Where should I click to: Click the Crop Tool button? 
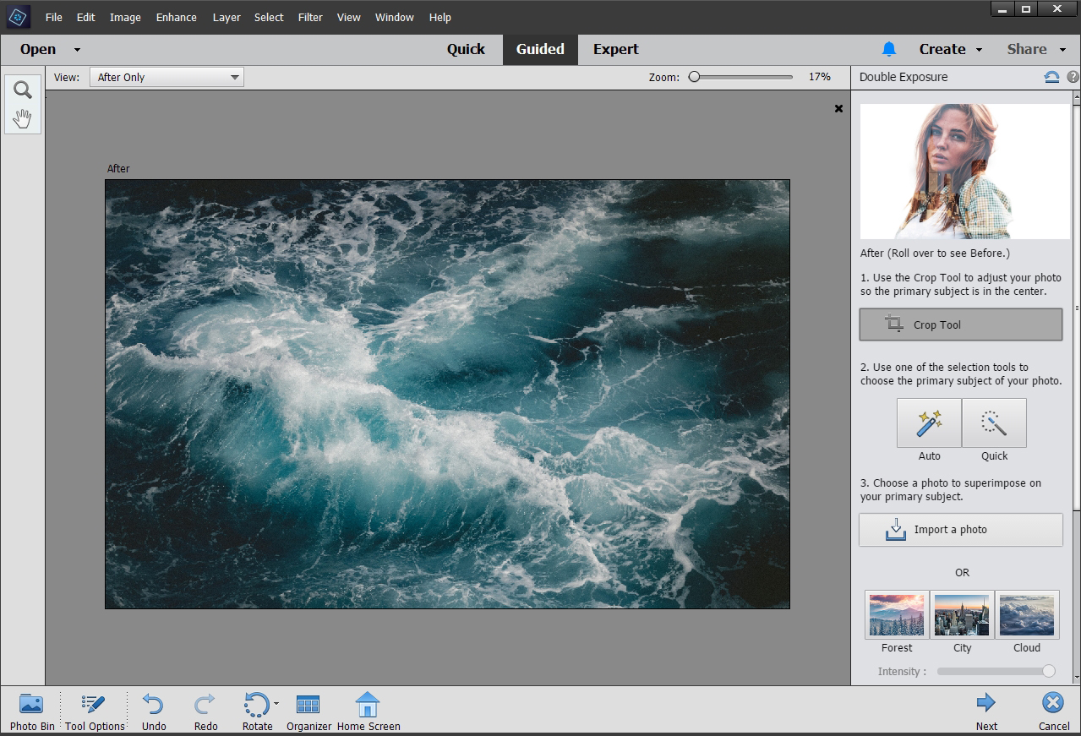[x=960, y=324]
